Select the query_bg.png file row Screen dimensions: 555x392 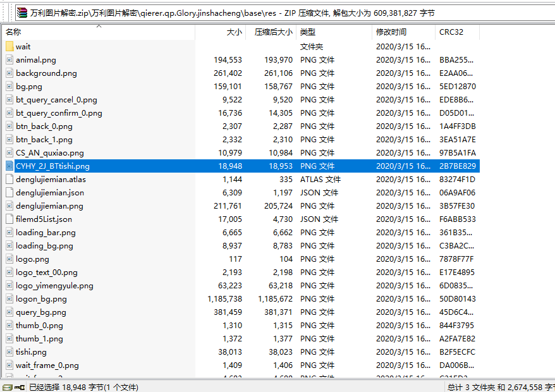[51, 312]
